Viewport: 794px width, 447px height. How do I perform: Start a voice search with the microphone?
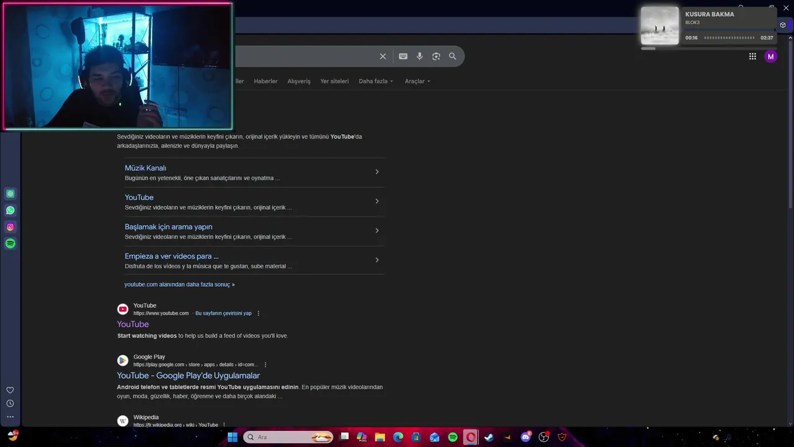coord(420,56)
